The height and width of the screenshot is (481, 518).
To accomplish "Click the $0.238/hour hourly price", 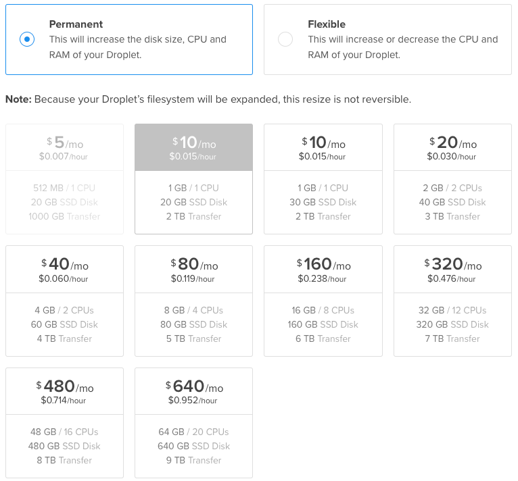I will 323,279.
